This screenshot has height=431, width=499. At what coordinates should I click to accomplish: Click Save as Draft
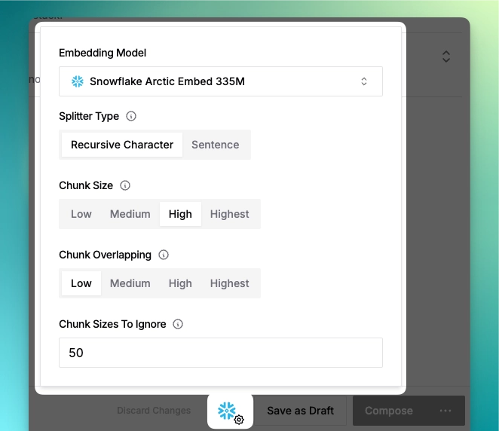click(x=301, y=411)
